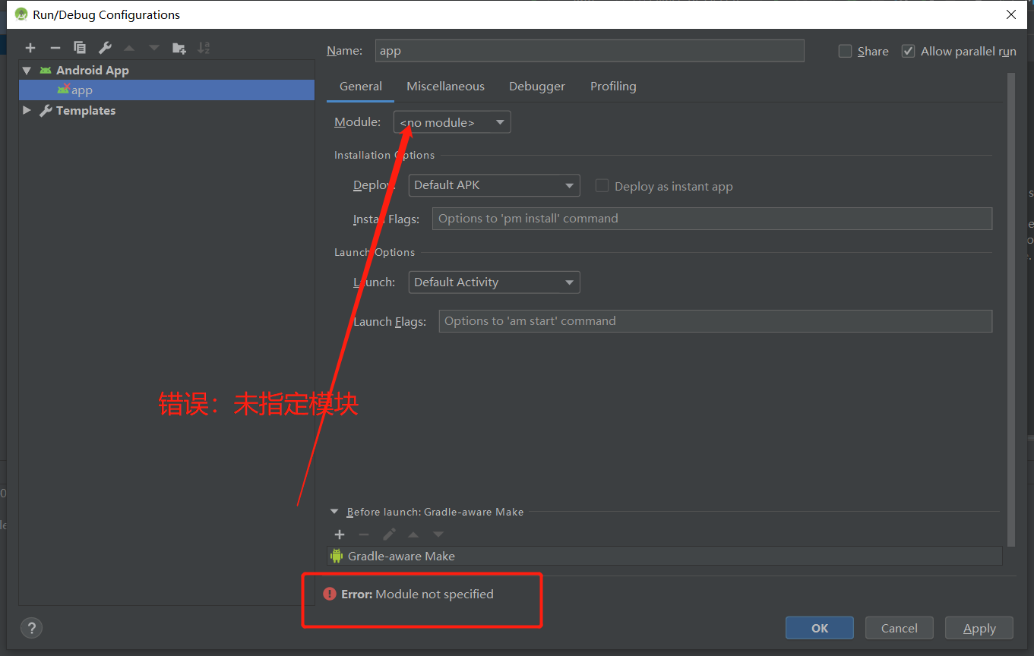Sort configurations alphabetically

204,48
